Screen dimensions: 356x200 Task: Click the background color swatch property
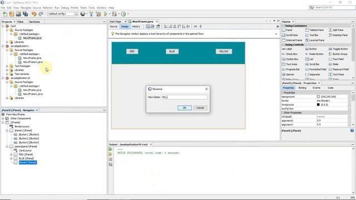[318, 97]
